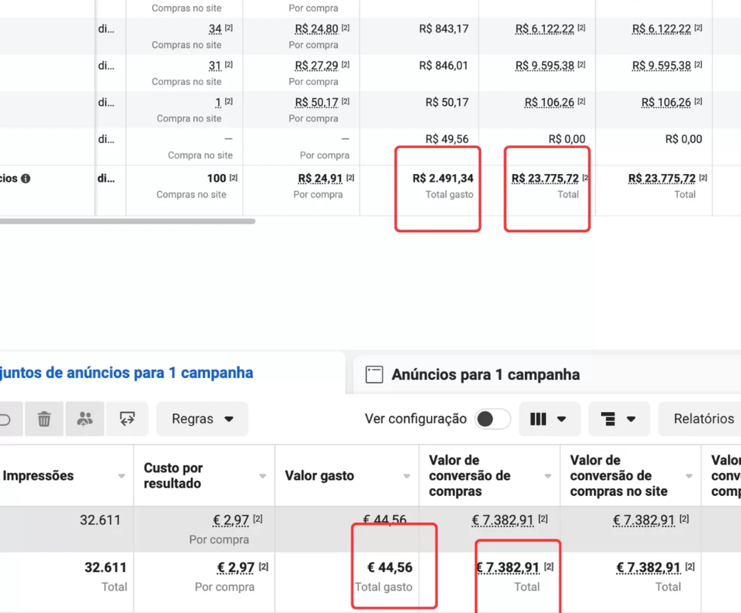Click the horizontal scrollbar under upper table
741x613 pixels.
pos(128,221)
